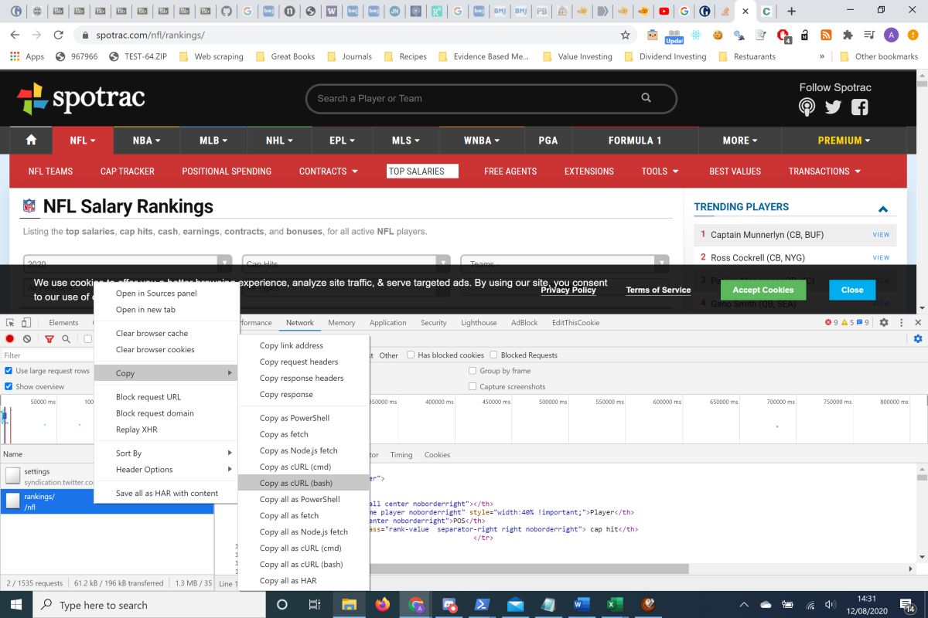Select Save all as HAR with content

(x=165, y=493)
